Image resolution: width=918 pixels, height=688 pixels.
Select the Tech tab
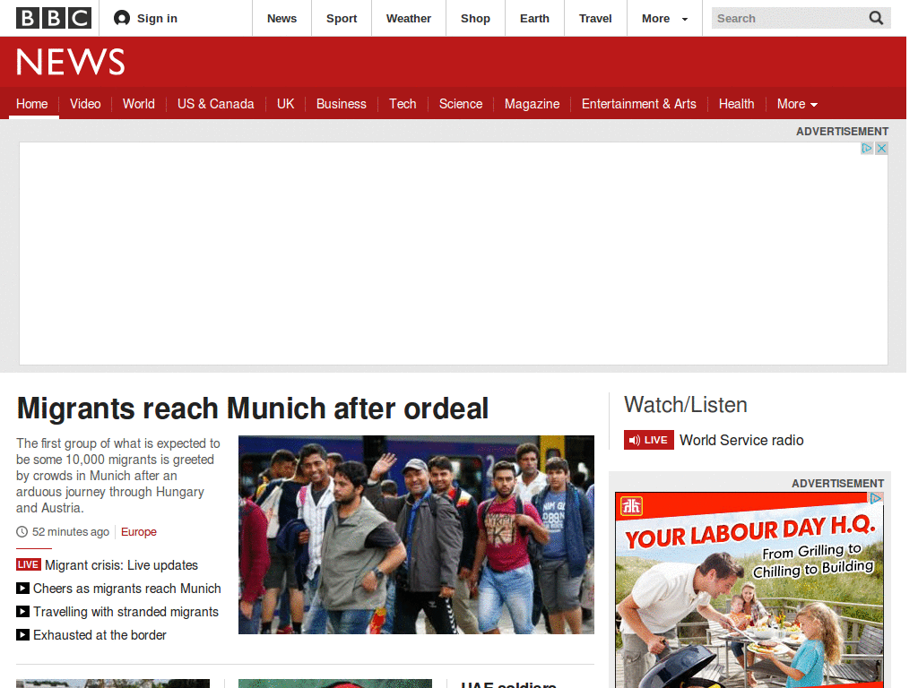pos(403,104)
